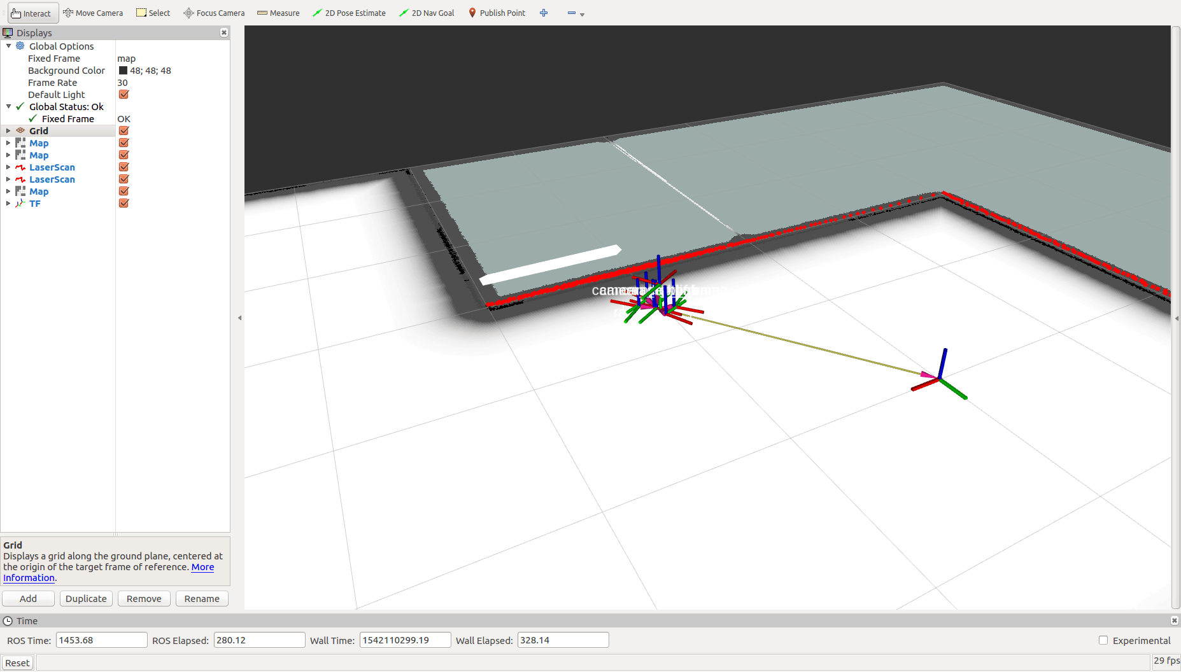Click the Background Color swatch
The height and width of the screenshot is (672, 1181).
pyautogui.click(x=123, y=70)
